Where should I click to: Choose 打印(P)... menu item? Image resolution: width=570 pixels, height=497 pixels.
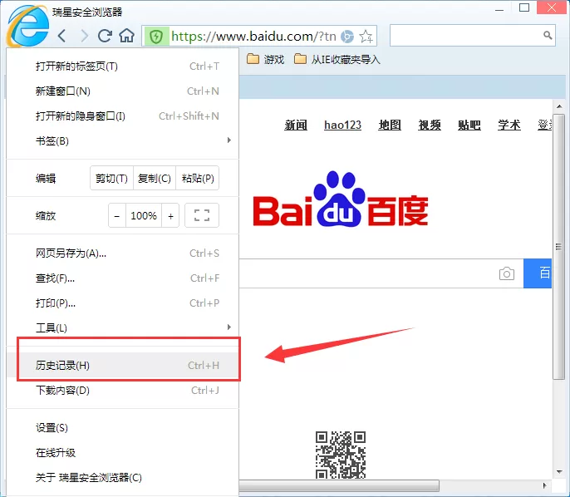[122, 303]
